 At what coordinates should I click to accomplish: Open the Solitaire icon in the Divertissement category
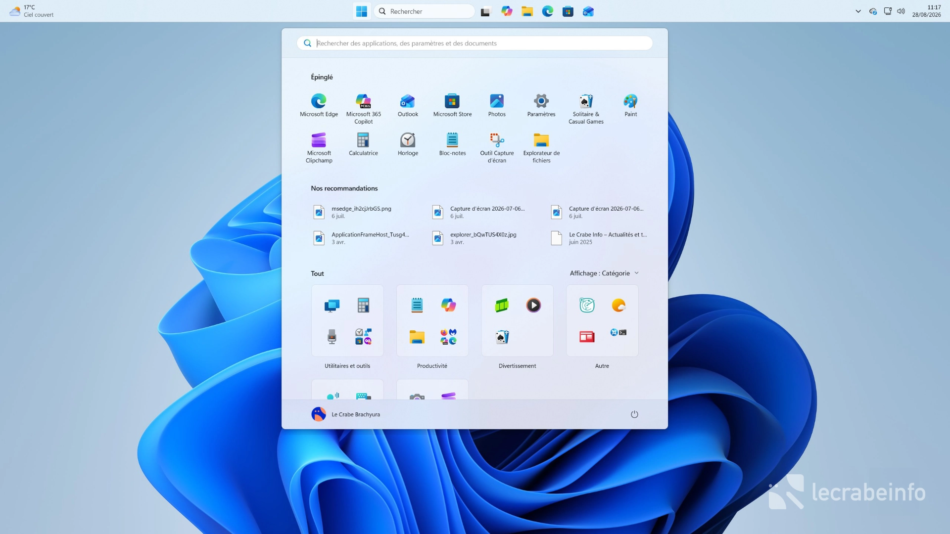502,337
